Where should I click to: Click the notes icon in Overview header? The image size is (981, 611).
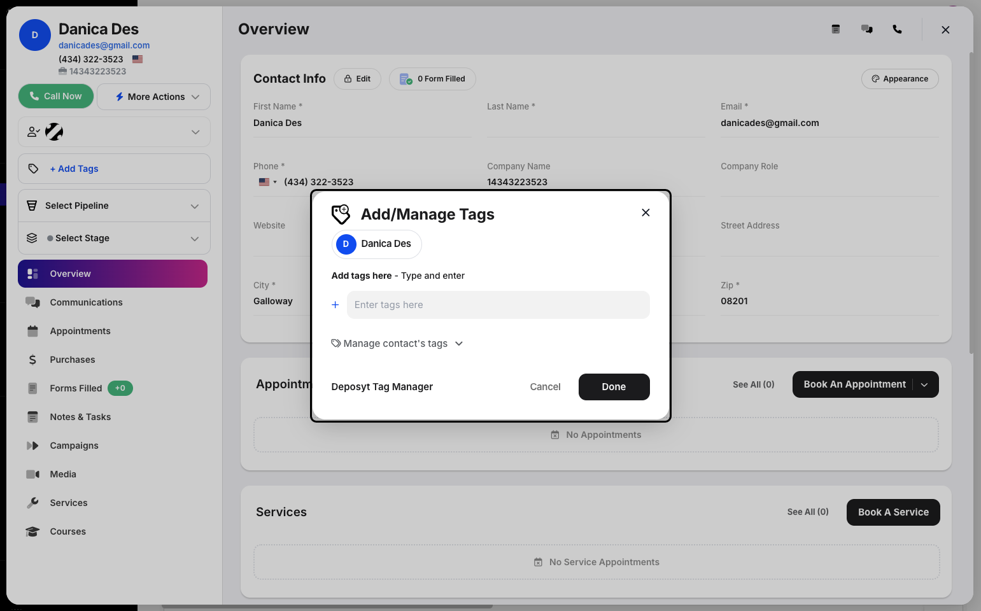click(x=836, y=29)
